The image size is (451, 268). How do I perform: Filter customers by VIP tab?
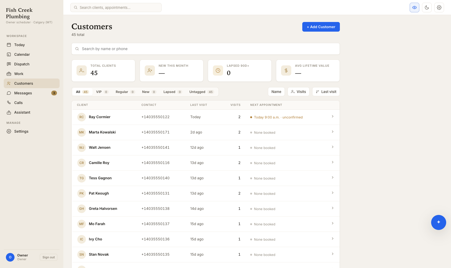tap(102, 92)
